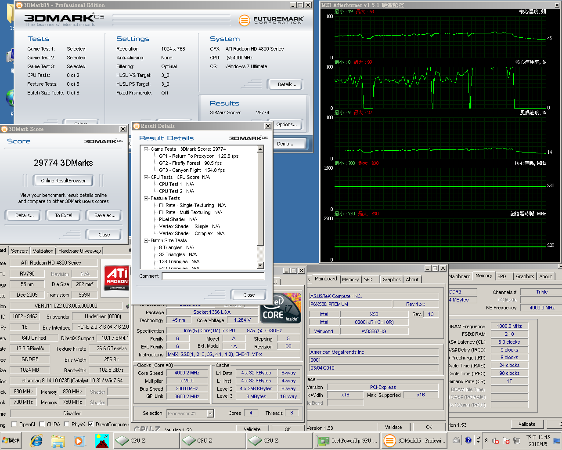Click the To Excel button
The width and height of the screenshot is (562, 450).
pos(64,215)
